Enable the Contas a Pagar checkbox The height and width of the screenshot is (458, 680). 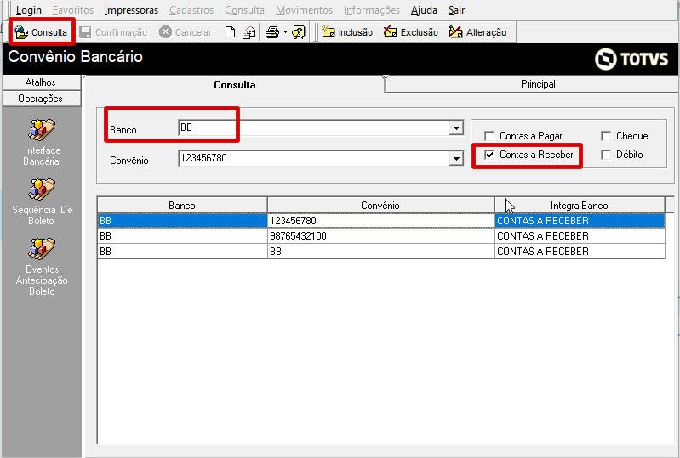coord(489,136)
